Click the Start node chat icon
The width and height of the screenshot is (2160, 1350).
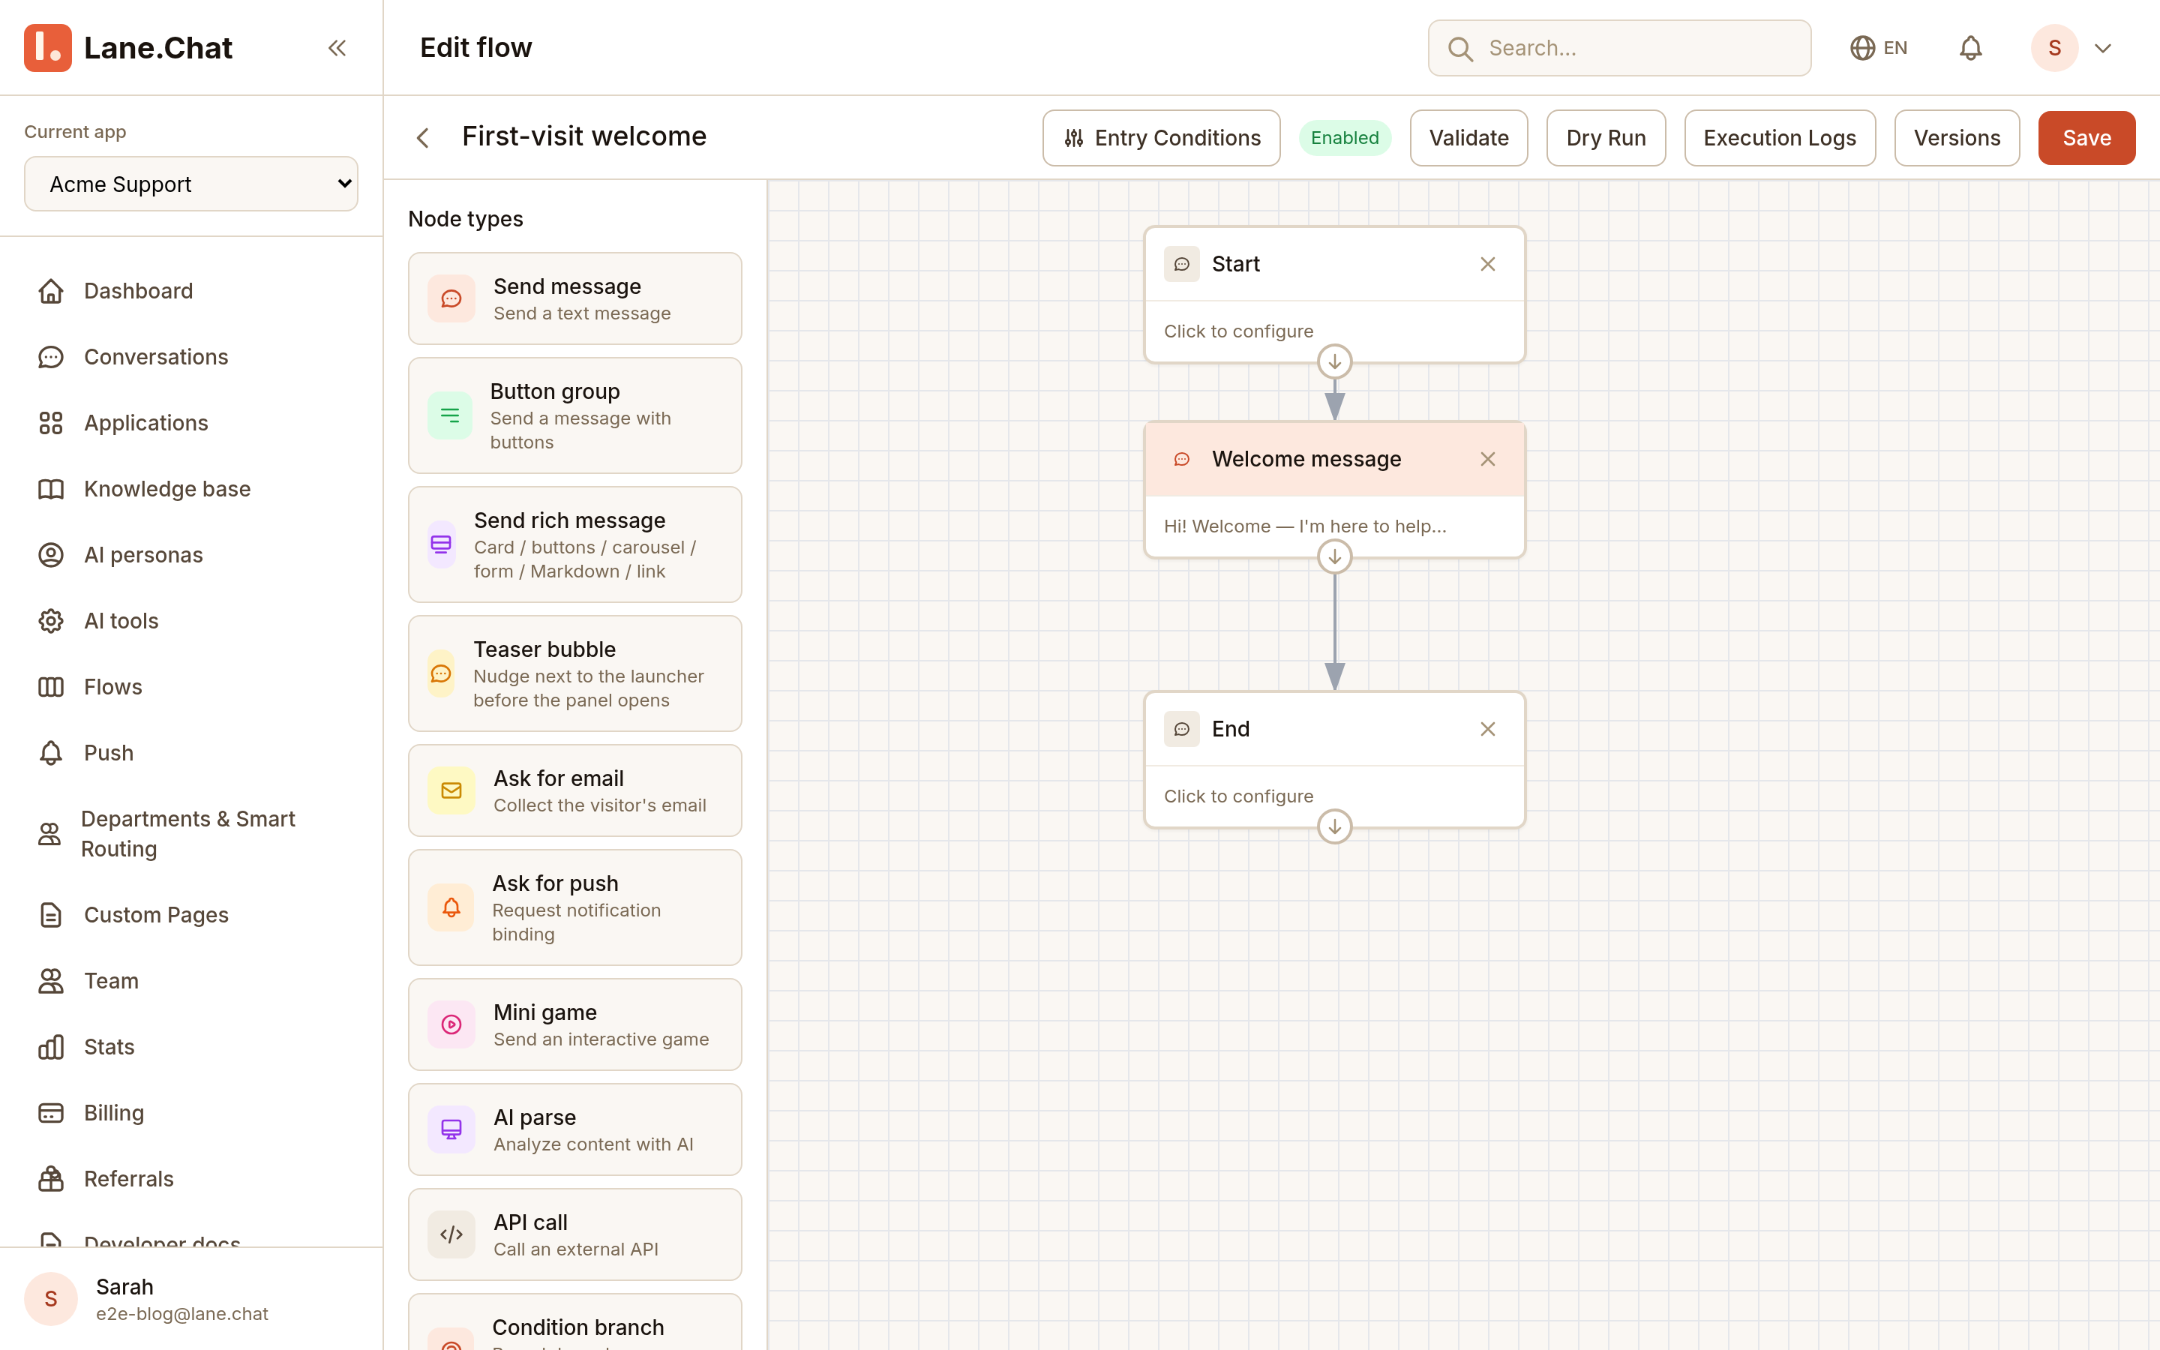[x=1182, y=264]
